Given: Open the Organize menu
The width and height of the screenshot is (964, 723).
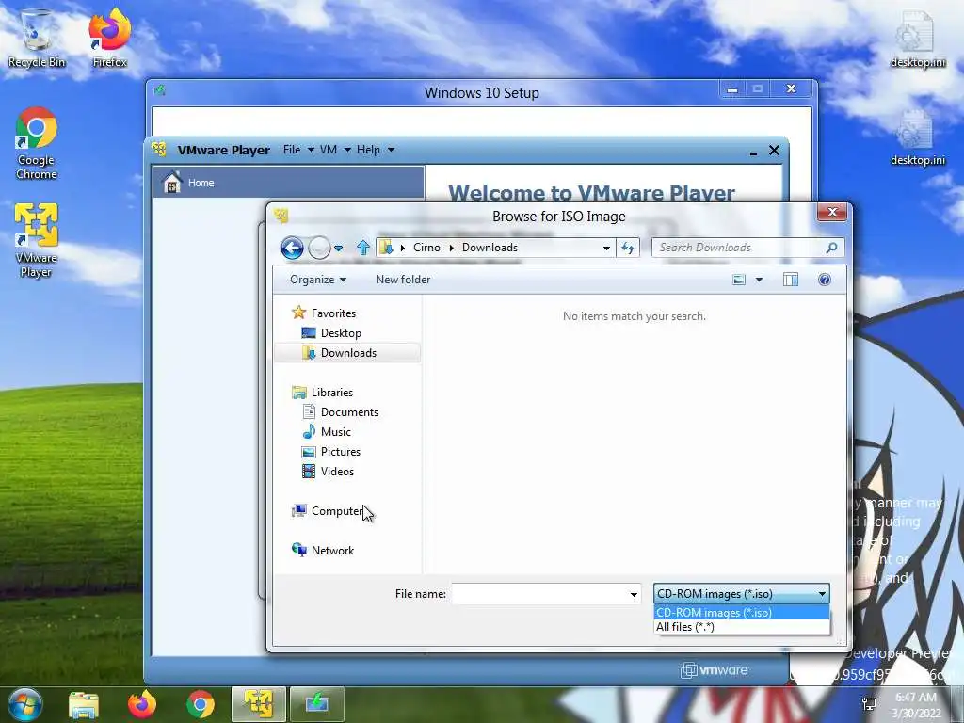Looking at the screenshot, I should (318, 280).
